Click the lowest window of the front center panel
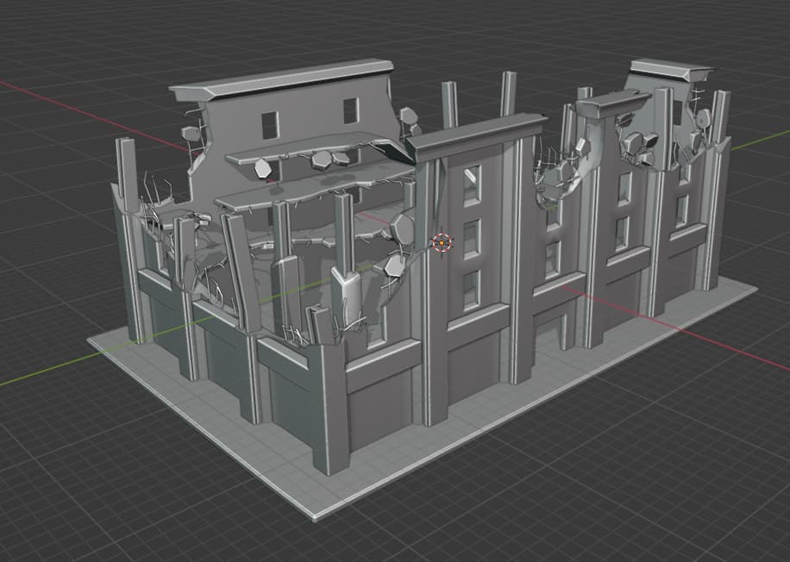This screenshot has width=790, height=562. pyautogui.click(x=472, y=290)
